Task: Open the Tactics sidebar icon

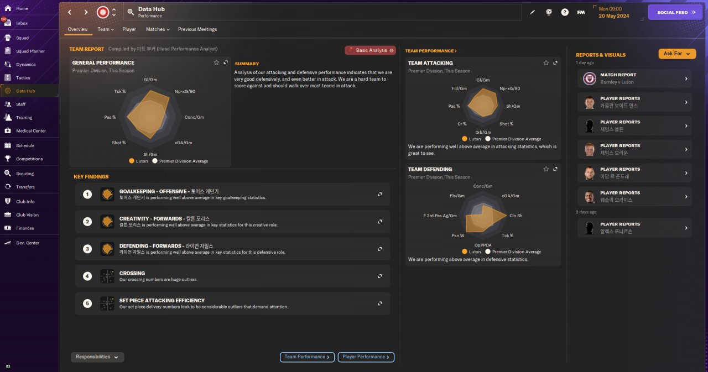Action: tap(8, 78)
